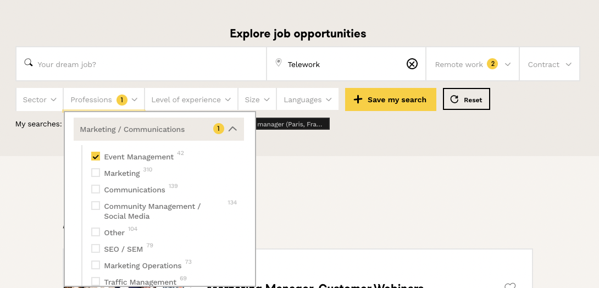This screenshot has width=599, height=288.
Task: Open the Remote work dropdown
Action: point(473,64)
